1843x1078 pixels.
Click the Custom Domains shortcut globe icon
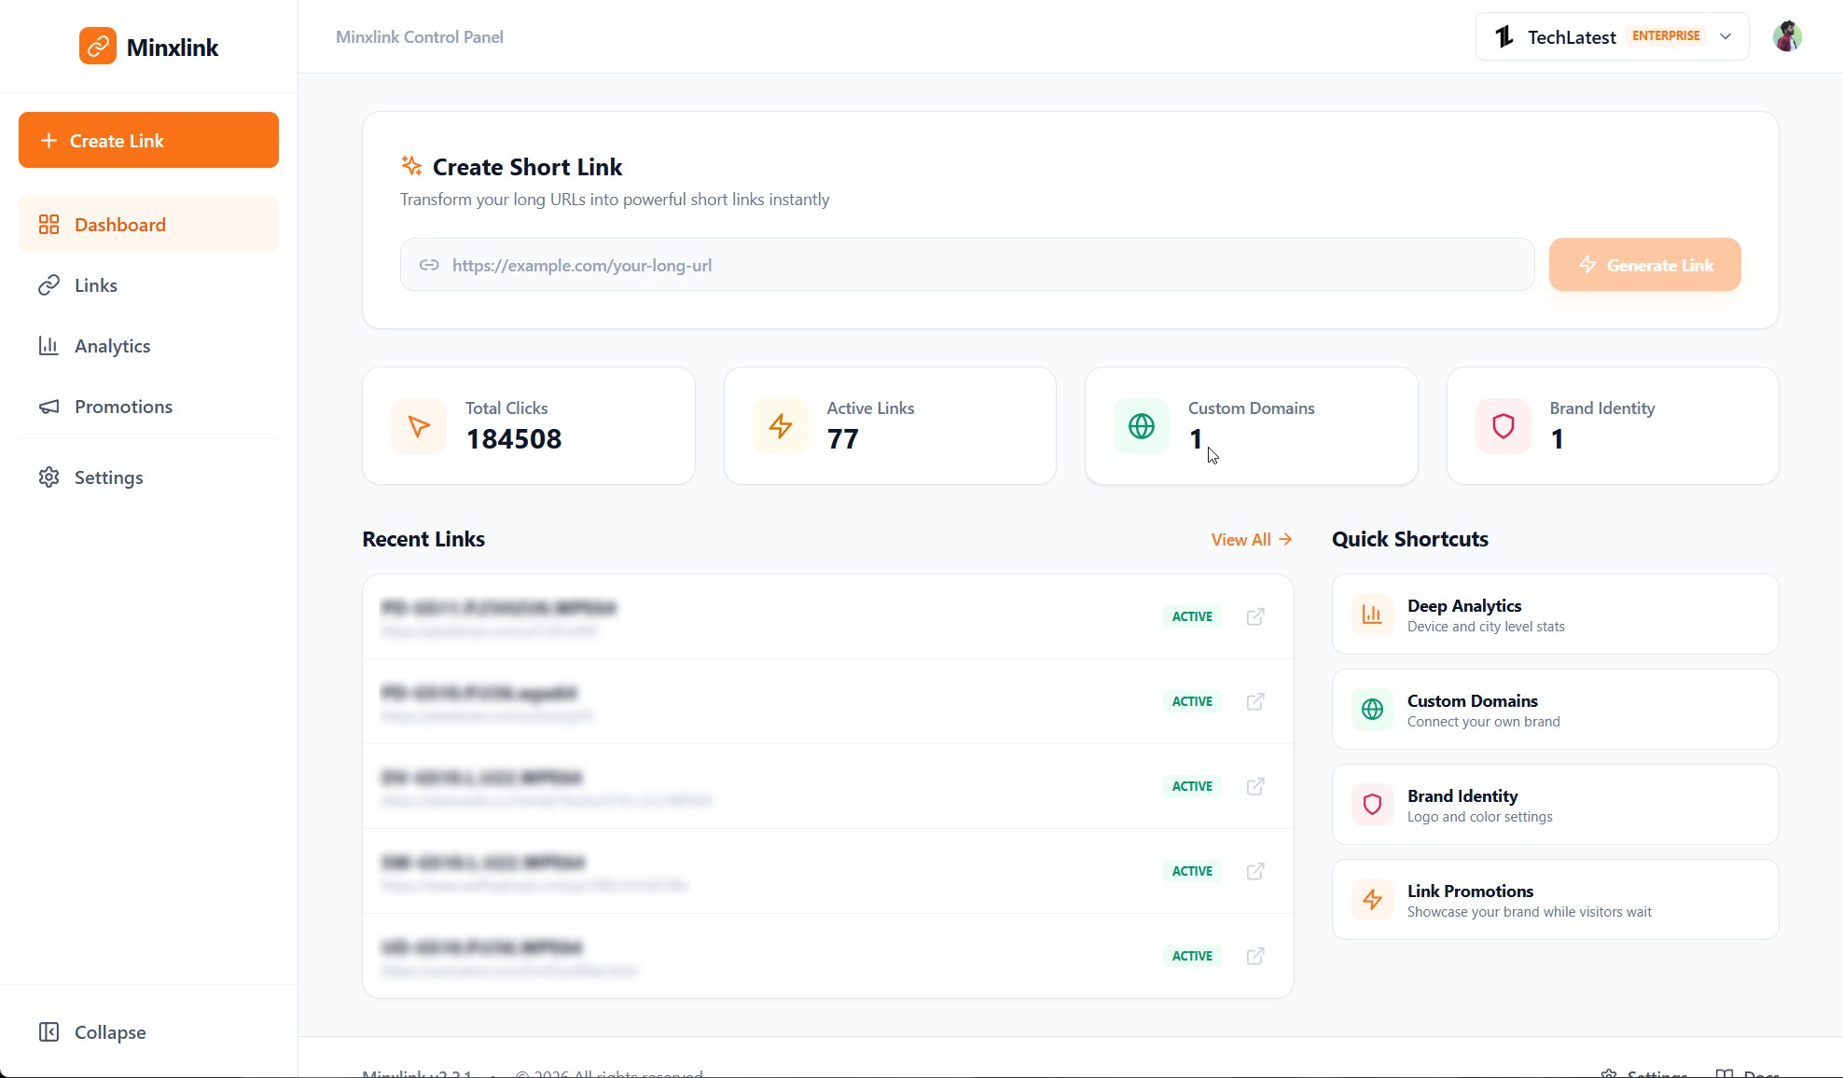1372,710
